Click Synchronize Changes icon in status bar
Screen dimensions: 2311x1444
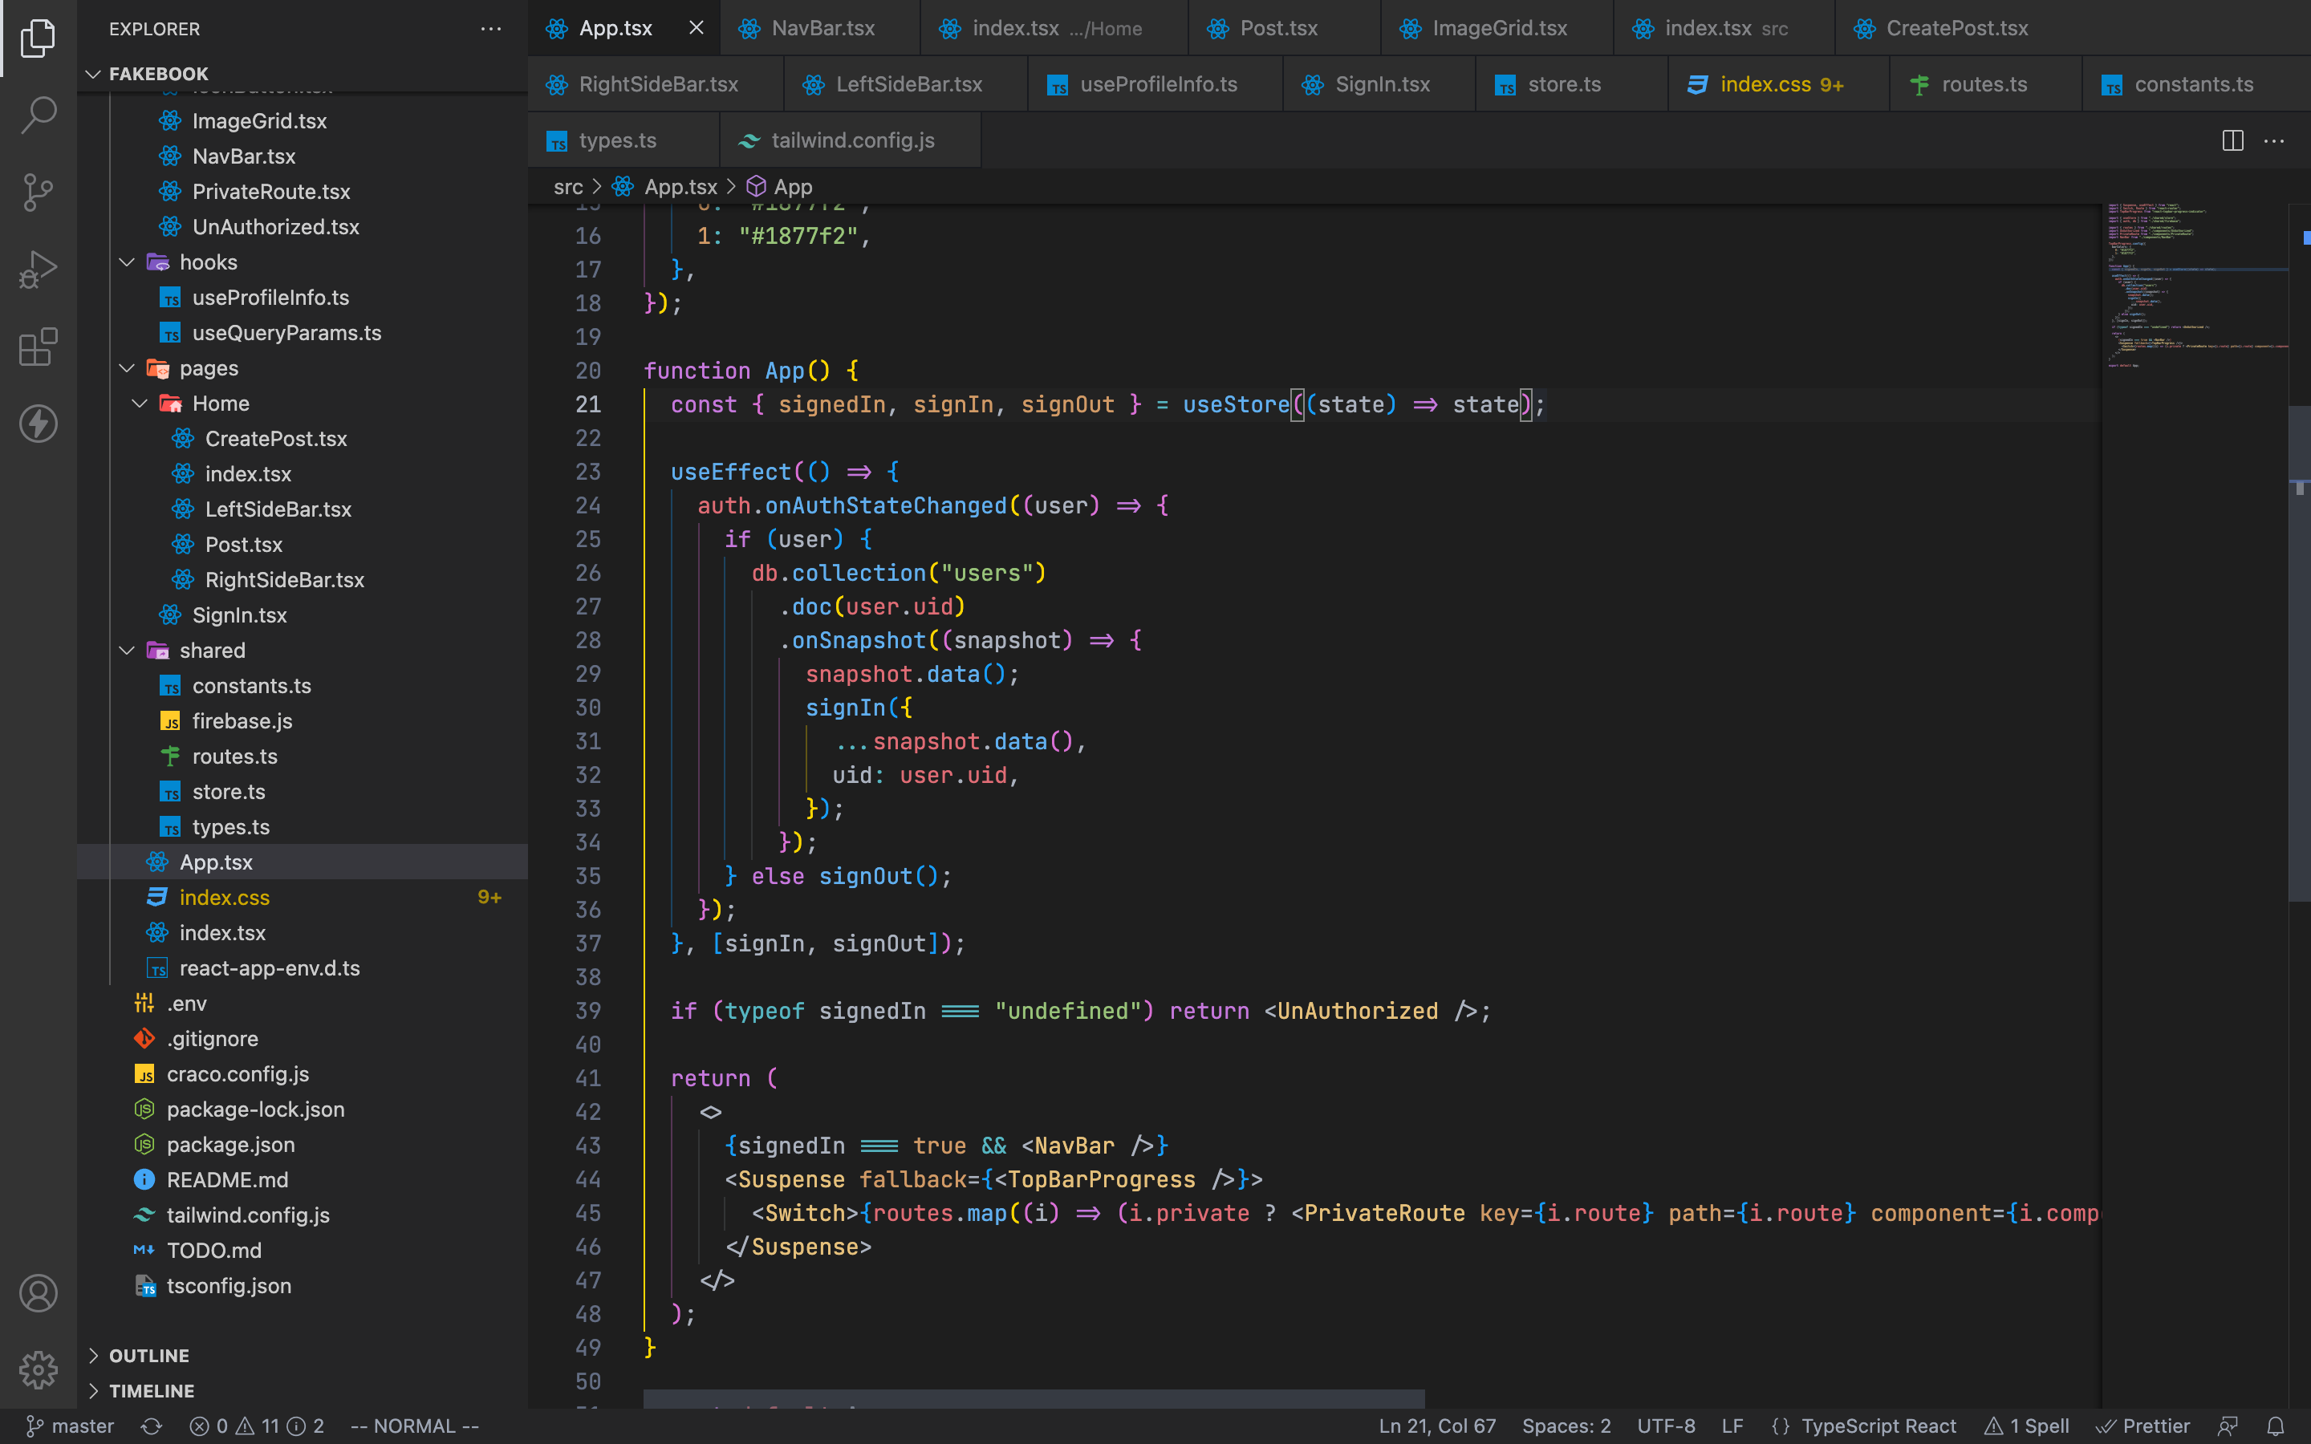[x=151, y=1426]
